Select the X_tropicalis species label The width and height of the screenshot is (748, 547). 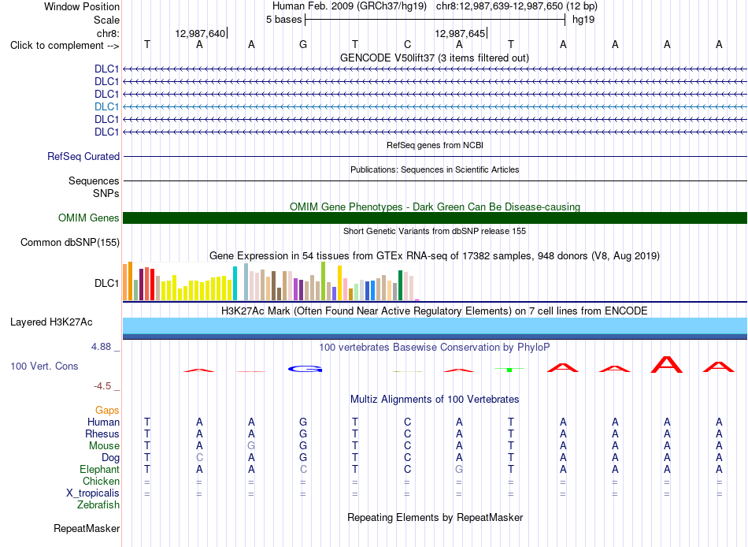click(x=93, y=493)
